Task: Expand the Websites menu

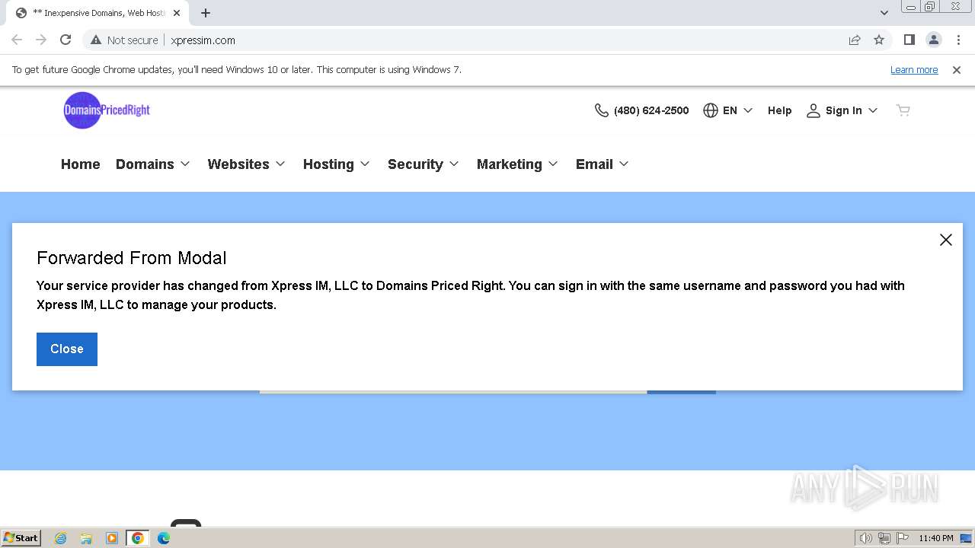Action: coord(247,164)
